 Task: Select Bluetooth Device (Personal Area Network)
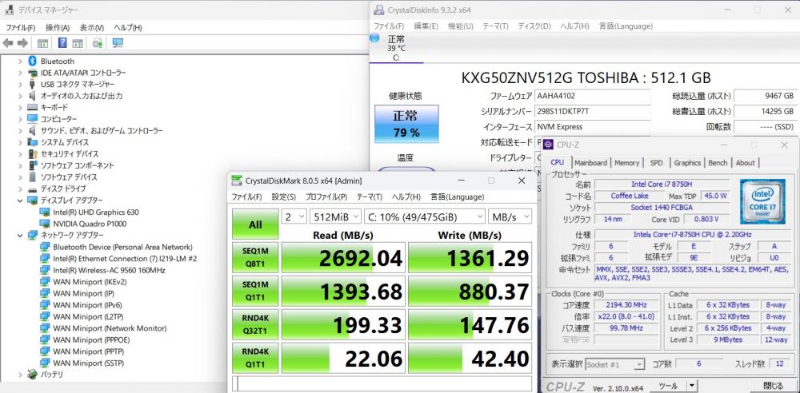pyautogui.click(x=122, y=247)
